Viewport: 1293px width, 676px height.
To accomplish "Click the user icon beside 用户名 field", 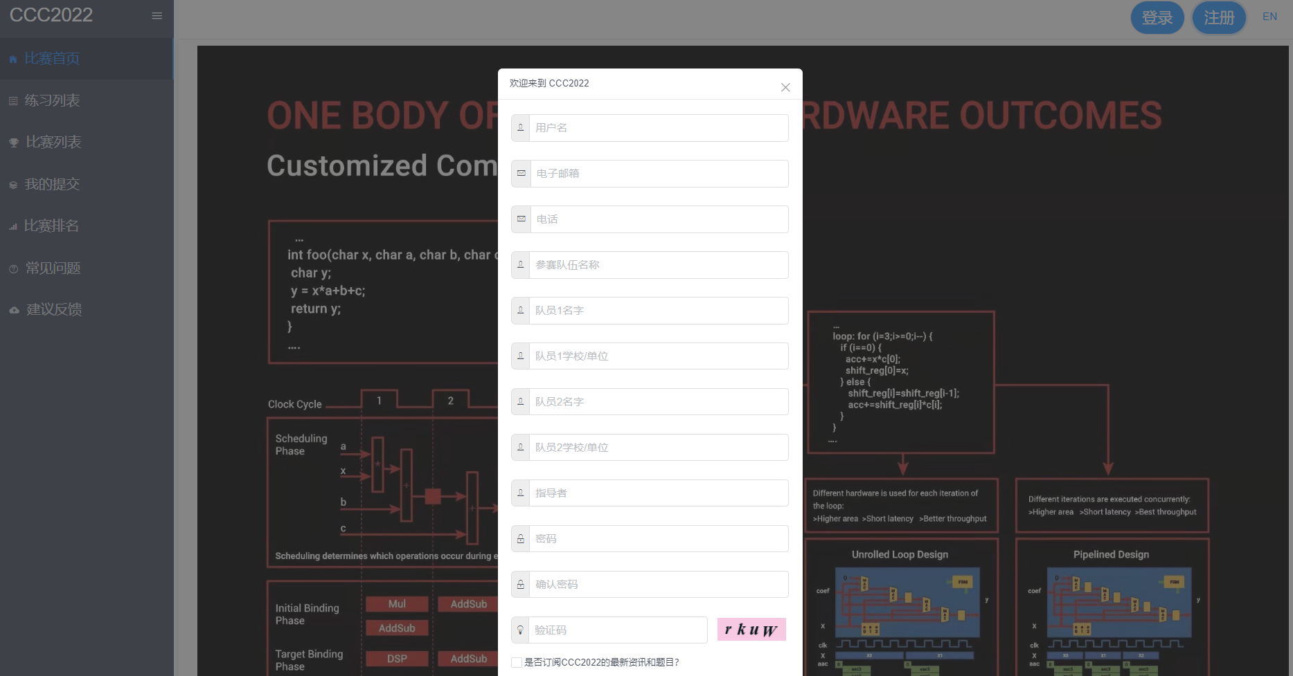I will tap(521, 128).
